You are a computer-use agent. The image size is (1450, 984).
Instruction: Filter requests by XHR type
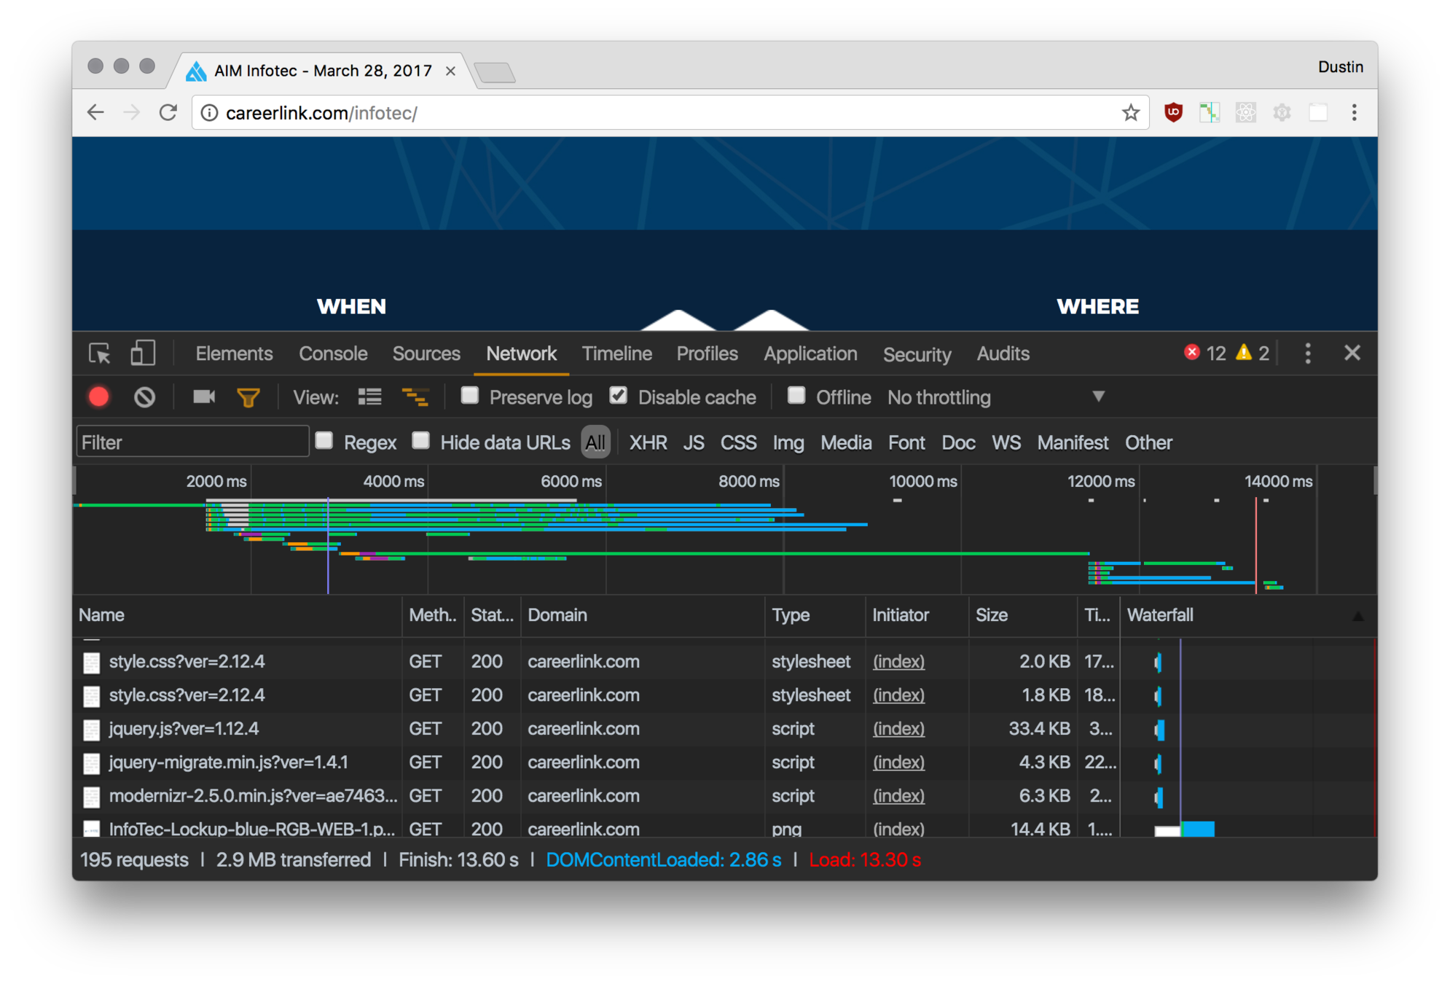pyautogui.click(x=648, y=442)
